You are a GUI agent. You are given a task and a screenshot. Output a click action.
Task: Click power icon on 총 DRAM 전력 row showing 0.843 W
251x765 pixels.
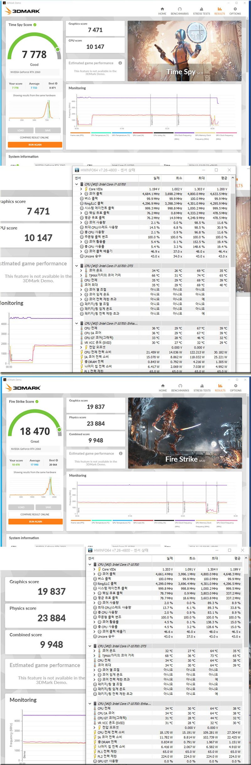pos(82,362)
